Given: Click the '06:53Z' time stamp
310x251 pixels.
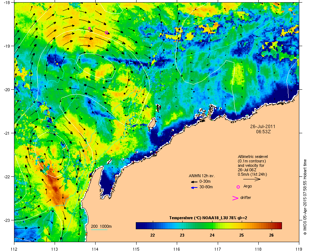Looking at the screenshot, I should [263, 131].
